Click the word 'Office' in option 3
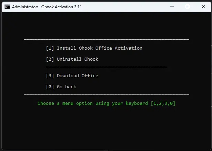Screen dimensions: 212x151 point(90,76)
